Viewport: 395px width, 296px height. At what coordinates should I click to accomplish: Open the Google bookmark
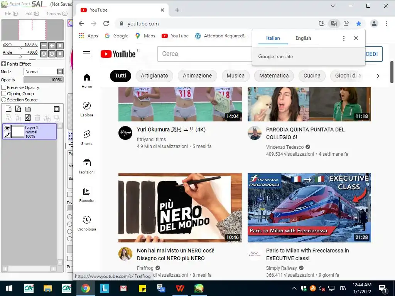[116, 36]
